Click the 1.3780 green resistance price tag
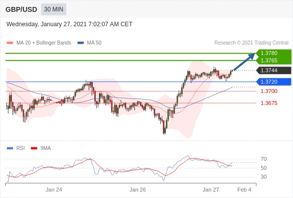The width and height of the screenshot is (293, 198). tap(274, 53)
